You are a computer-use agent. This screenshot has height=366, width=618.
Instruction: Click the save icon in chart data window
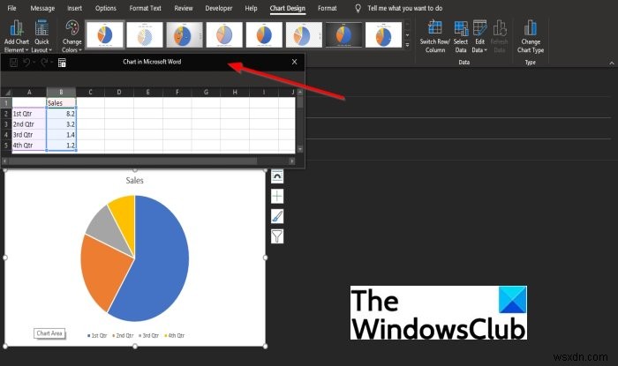tap(13, 63)
